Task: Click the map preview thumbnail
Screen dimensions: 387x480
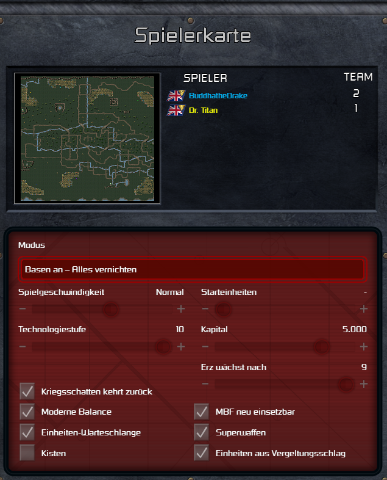Action: pyautogui.click(x=87, y=139)
